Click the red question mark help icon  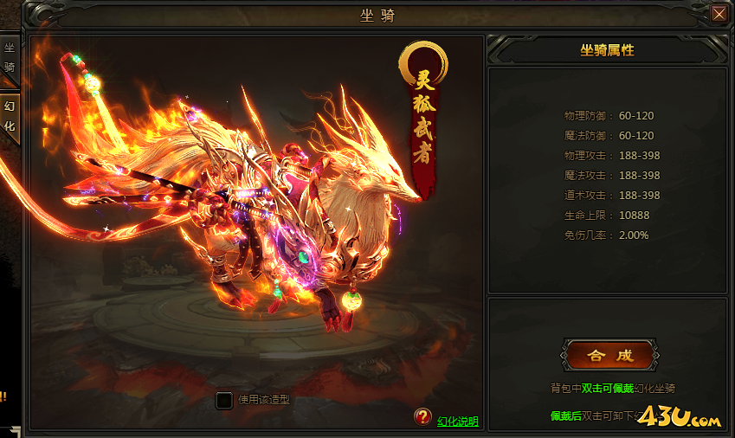click(422, 416)
